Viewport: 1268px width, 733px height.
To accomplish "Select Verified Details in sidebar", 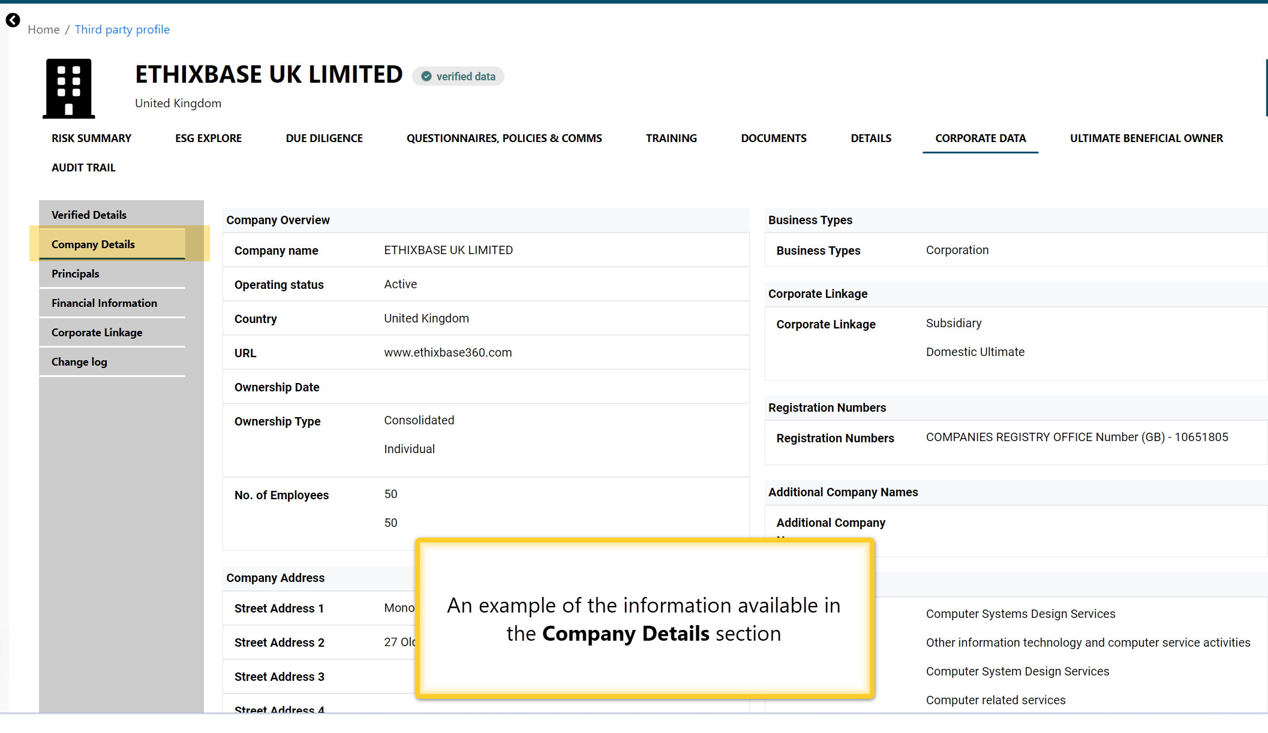I will click(112, 215).
